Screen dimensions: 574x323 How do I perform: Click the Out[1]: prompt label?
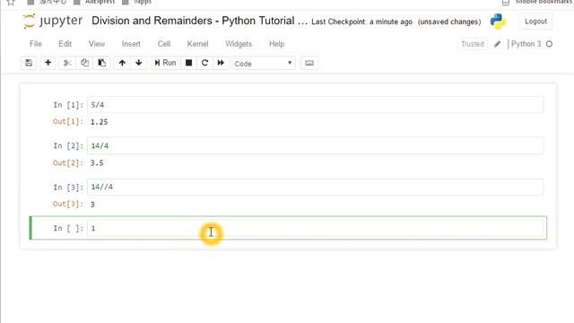(68, 122)
